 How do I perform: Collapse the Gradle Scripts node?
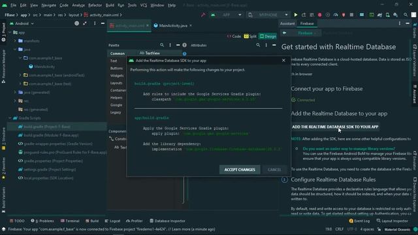10,118
